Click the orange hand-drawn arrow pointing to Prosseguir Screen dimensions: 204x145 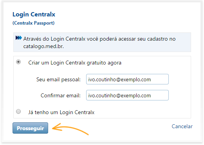[x=70, y=129]
